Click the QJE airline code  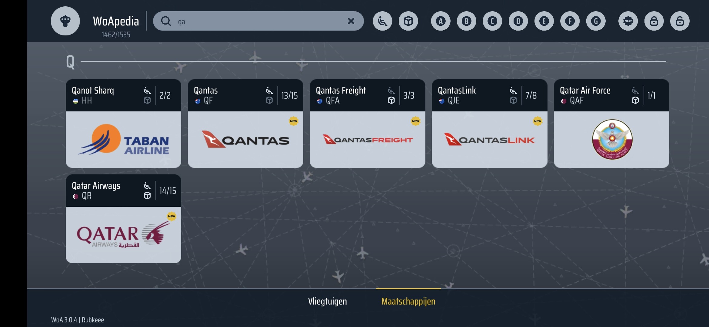(x=454, y=101)
